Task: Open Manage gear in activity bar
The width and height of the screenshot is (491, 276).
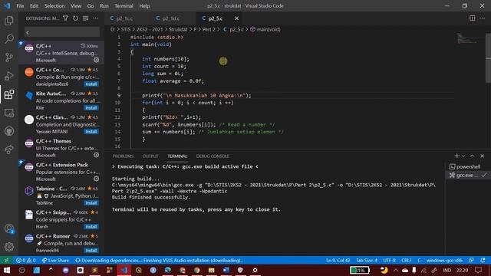Action: (x=9, y=247)
